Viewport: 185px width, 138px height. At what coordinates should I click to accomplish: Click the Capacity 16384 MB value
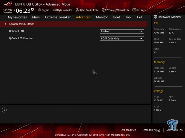click(159, 81)
